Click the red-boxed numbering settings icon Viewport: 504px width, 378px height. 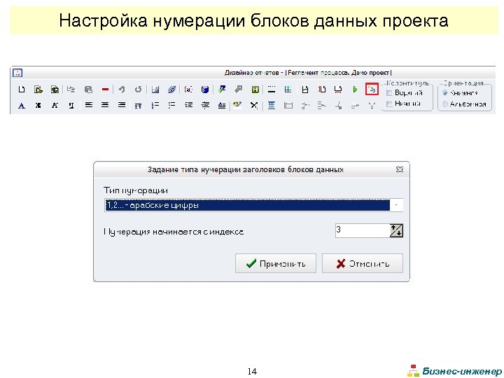pos(372,90)
